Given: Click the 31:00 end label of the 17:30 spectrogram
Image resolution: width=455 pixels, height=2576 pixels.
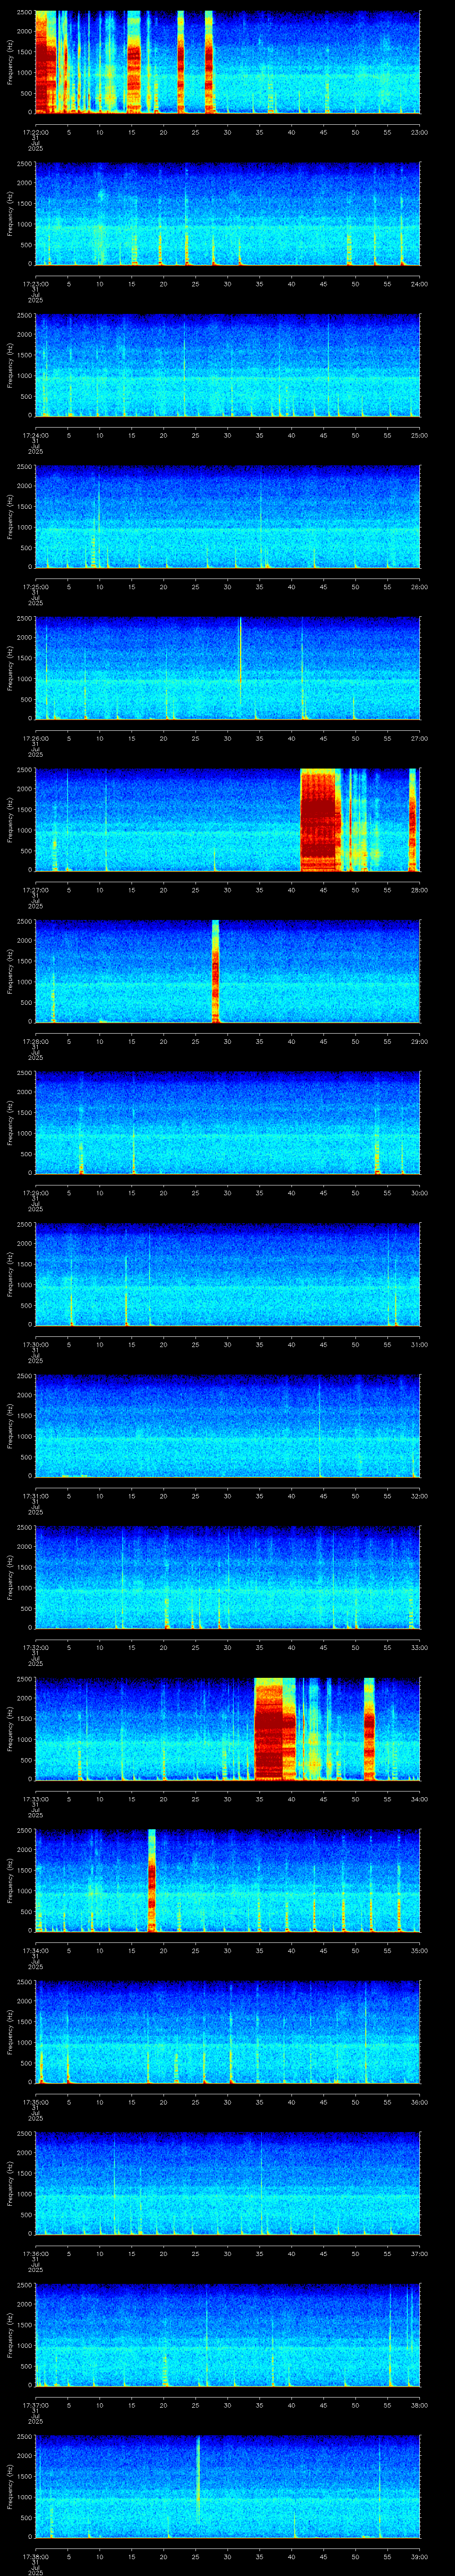Looking at the screenshot, I should (419, 1344).
